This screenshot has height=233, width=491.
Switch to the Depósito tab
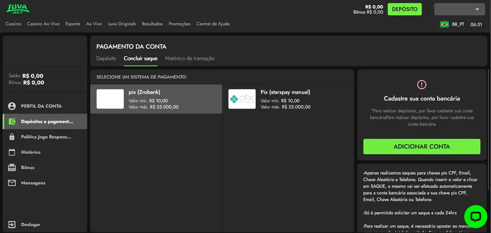pyautogui.click(x=106, y=58)
